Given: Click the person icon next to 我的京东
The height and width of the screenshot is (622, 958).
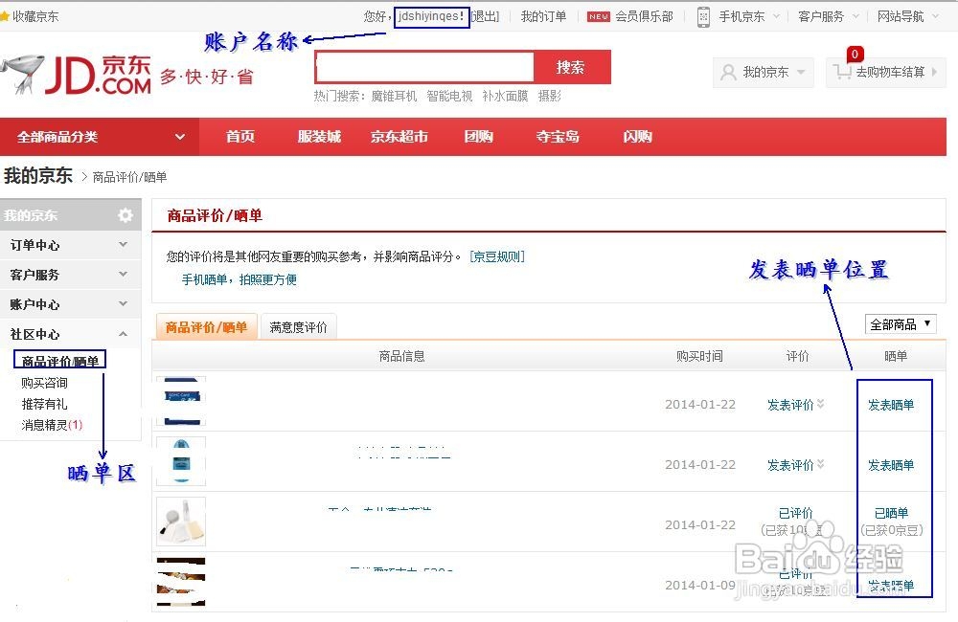Looking at the screenshot, I should point(729,72).
